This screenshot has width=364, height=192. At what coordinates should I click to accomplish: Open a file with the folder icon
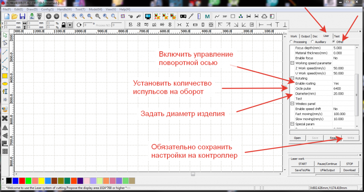coord(15,16)
